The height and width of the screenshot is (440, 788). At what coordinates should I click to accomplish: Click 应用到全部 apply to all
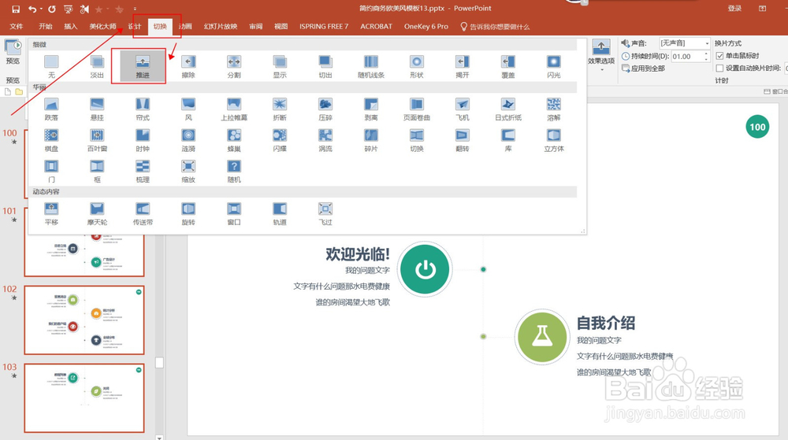644,68
